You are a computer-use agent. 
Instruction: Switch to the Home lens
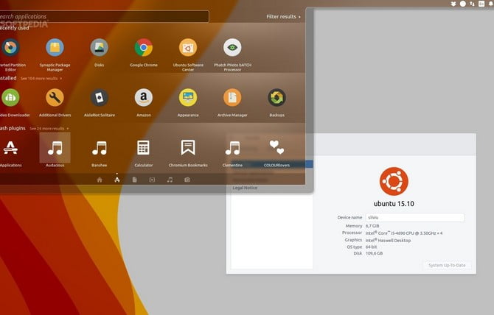click(100, 180)
